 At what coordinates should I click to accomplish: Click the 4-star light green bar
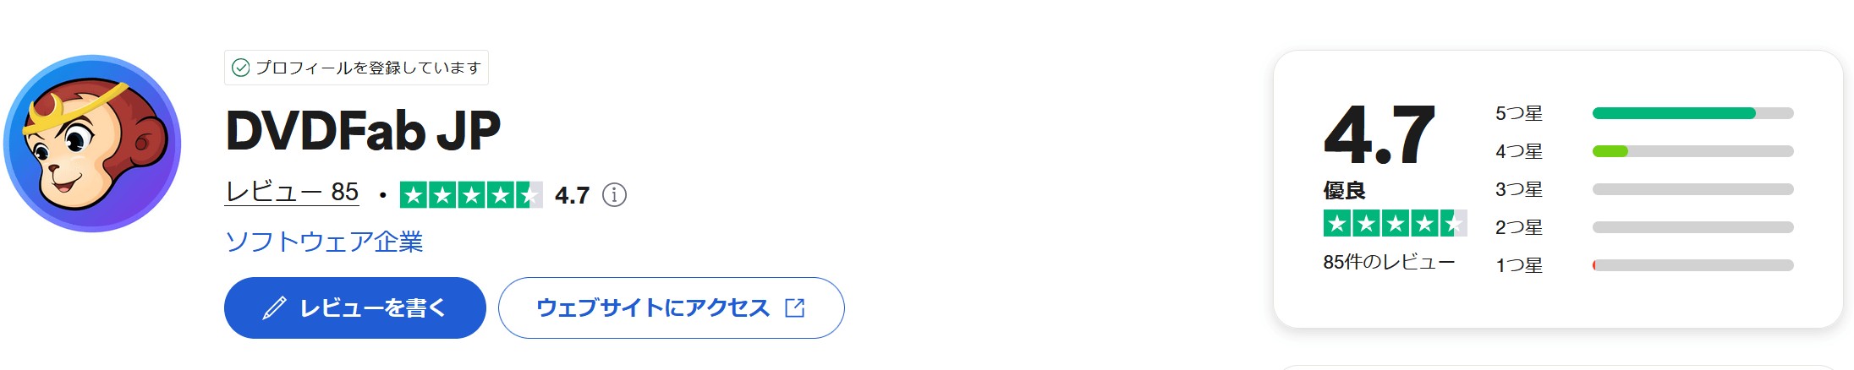point(1610,151)
